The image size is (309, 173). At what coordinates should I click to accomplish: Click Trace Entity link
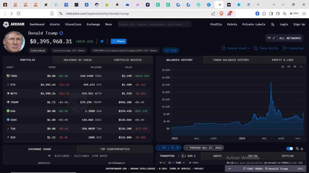coord(266,48)
